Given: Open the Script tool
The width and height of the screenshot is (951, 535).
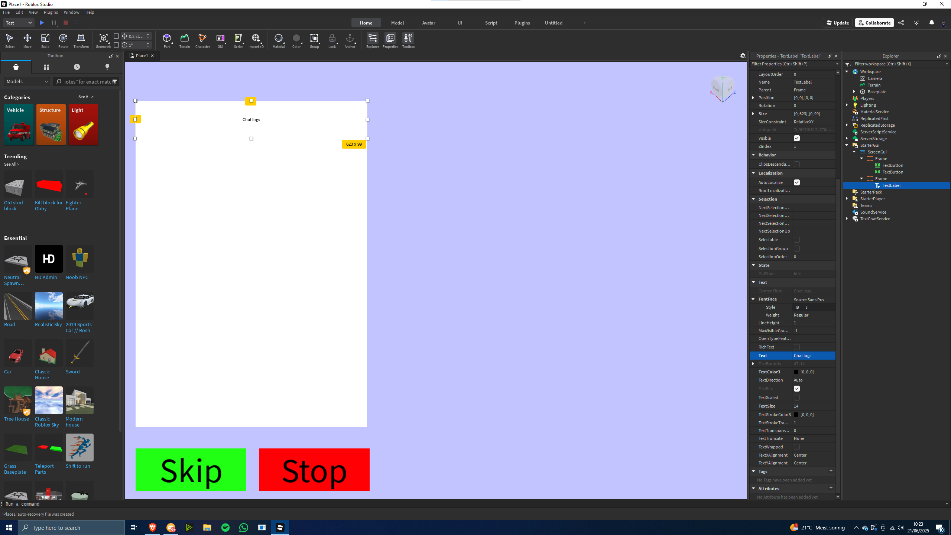Looking at the screenshot, I should click(x=238, y=40).
